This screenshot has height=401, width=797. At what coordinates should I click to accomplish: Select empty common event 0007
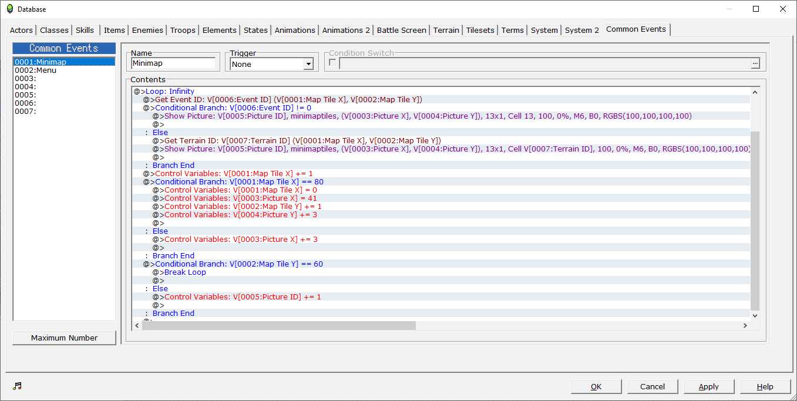coord(64,111)
